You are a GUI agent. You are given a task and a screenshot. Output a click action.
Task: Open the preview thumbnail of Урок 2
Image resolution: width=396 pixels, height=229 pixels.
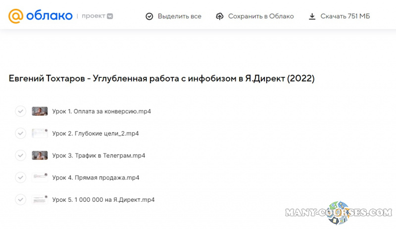40,134
